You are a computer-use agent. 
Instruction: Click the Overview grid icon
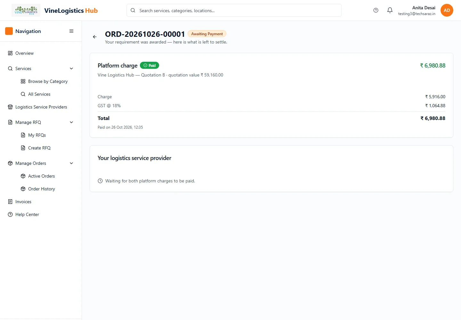(x=10, y=53)
